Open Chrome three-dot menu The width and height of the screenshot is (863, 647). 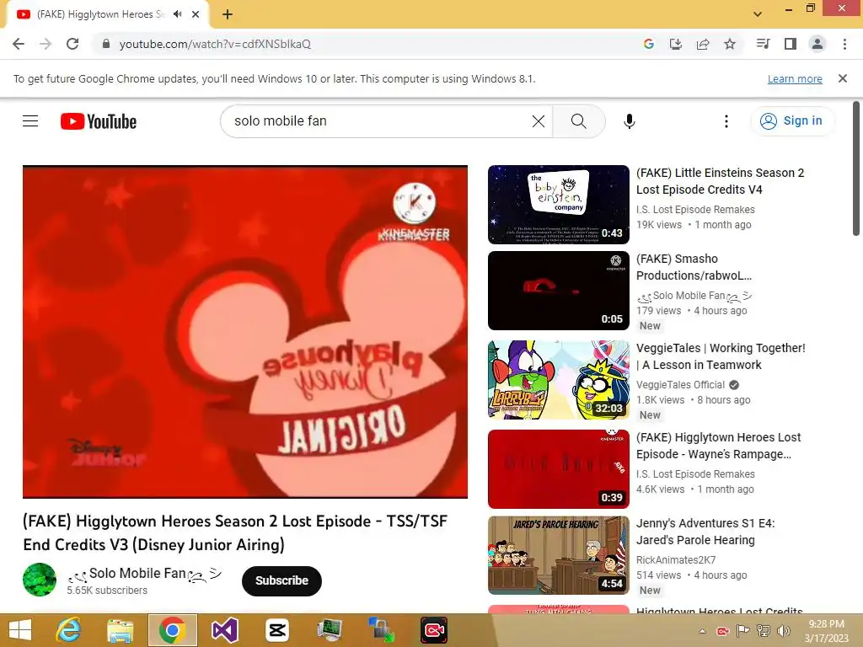[x=844, y=44]
